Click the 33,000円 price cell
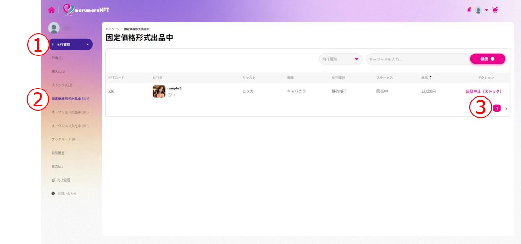 point(428,91)
